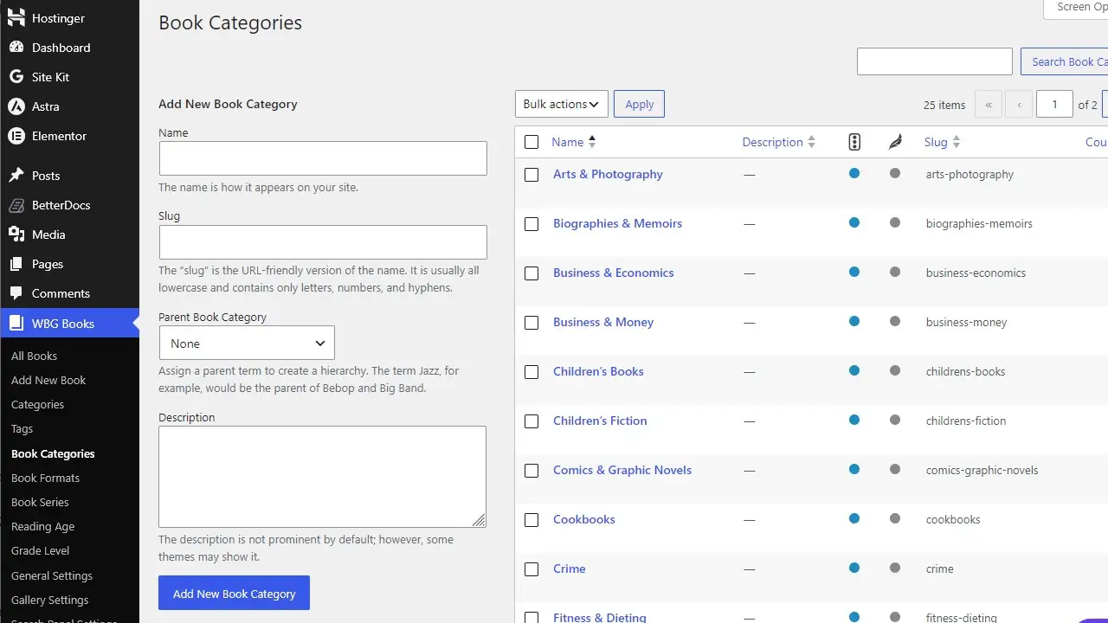Check the Comics & Graphic Novels checkbox
This screenshot has height=623, width=1108.
[531, 471]
